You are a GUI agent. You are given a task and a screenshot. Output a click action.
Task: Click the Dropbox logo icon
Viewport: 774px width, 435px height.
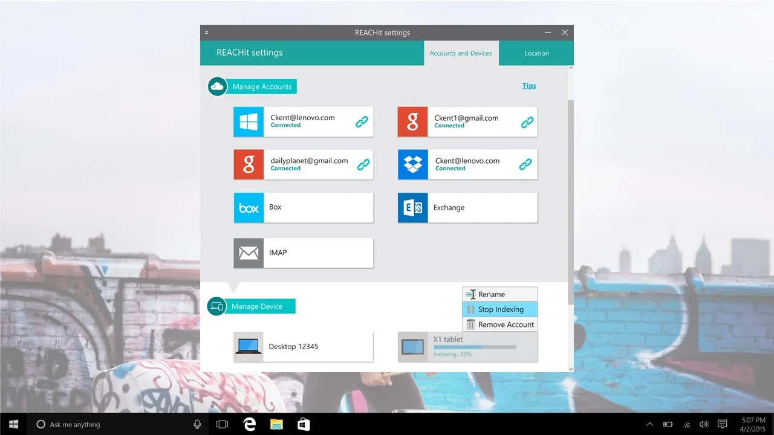coord(412,165)
